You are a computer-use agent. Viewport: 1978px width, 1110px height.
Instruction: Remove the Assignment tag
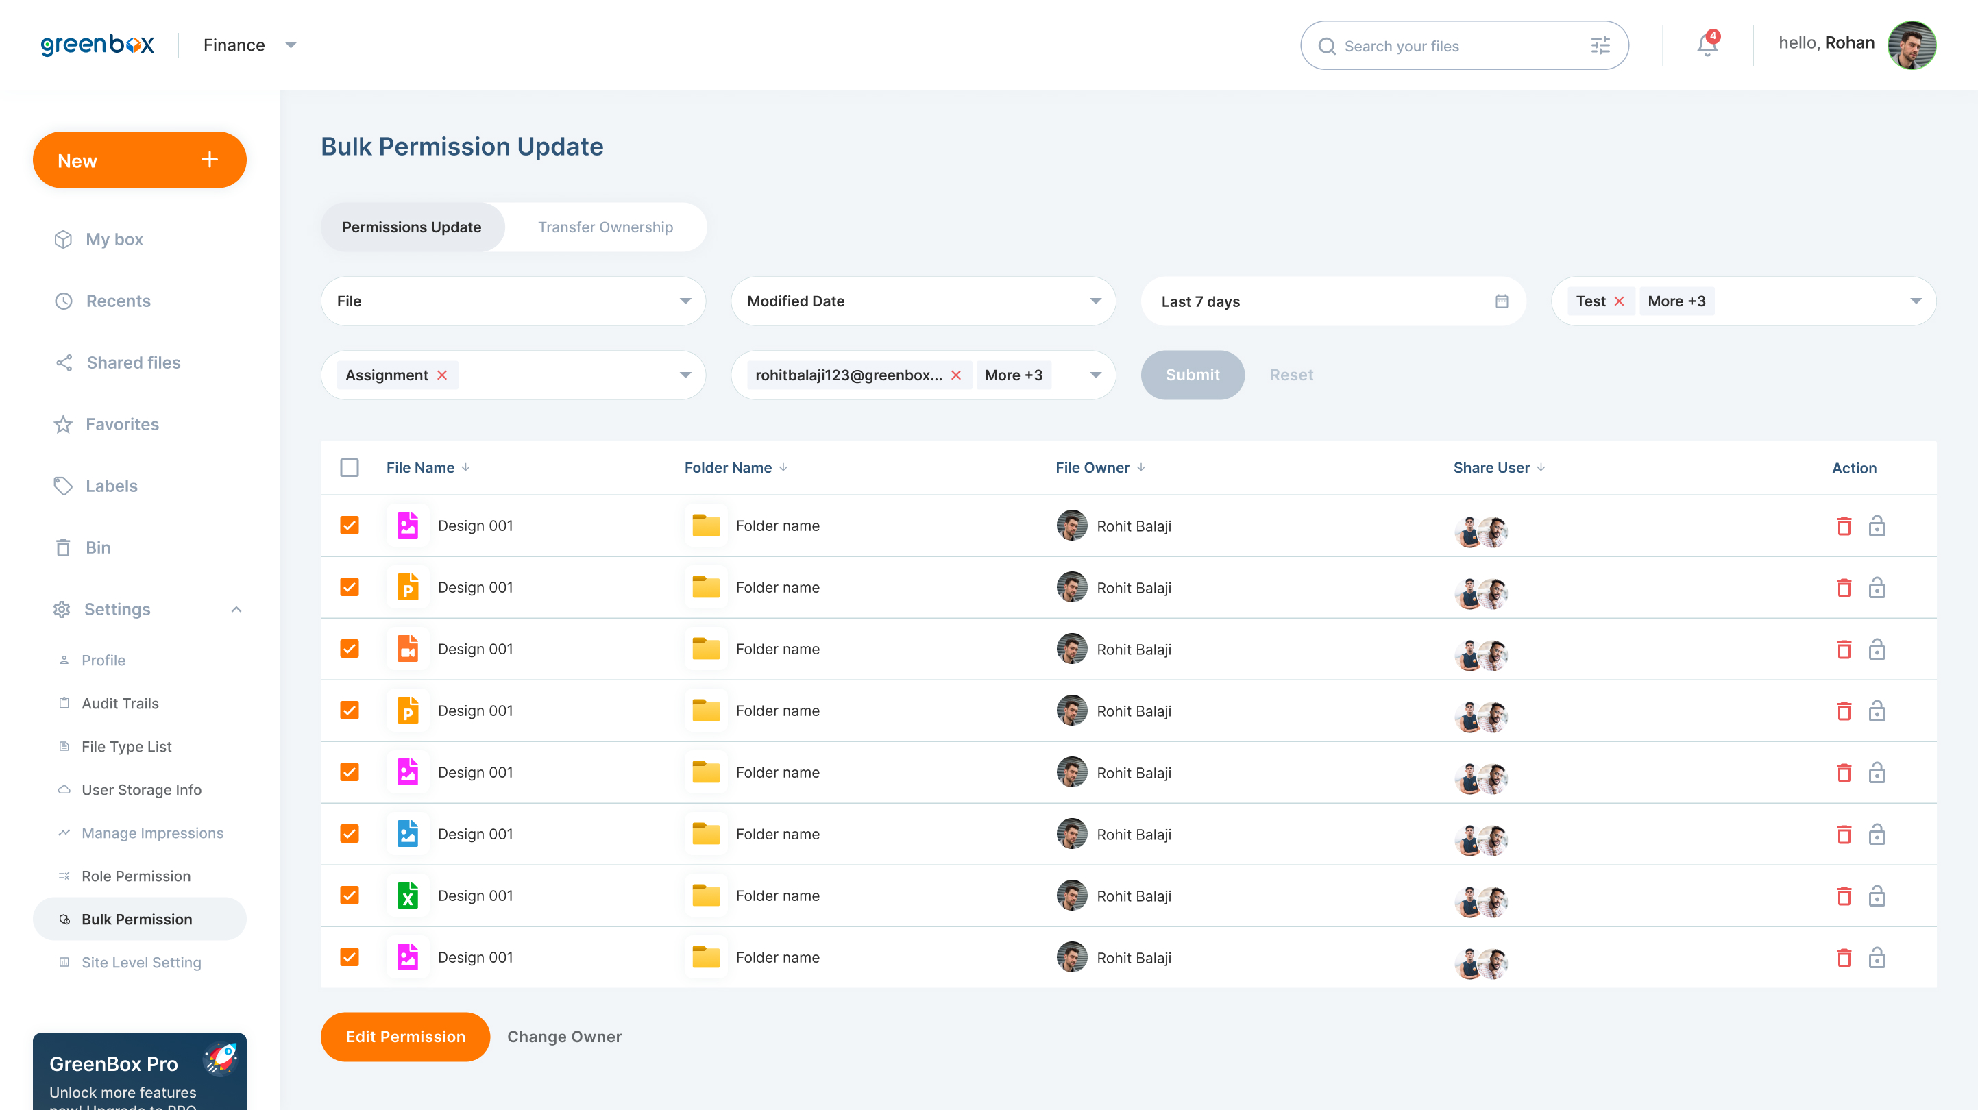click(x=442, y=375)
